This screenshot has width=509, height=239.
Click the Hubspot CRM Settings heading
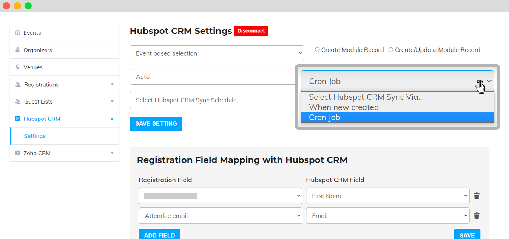click(181, 31)
